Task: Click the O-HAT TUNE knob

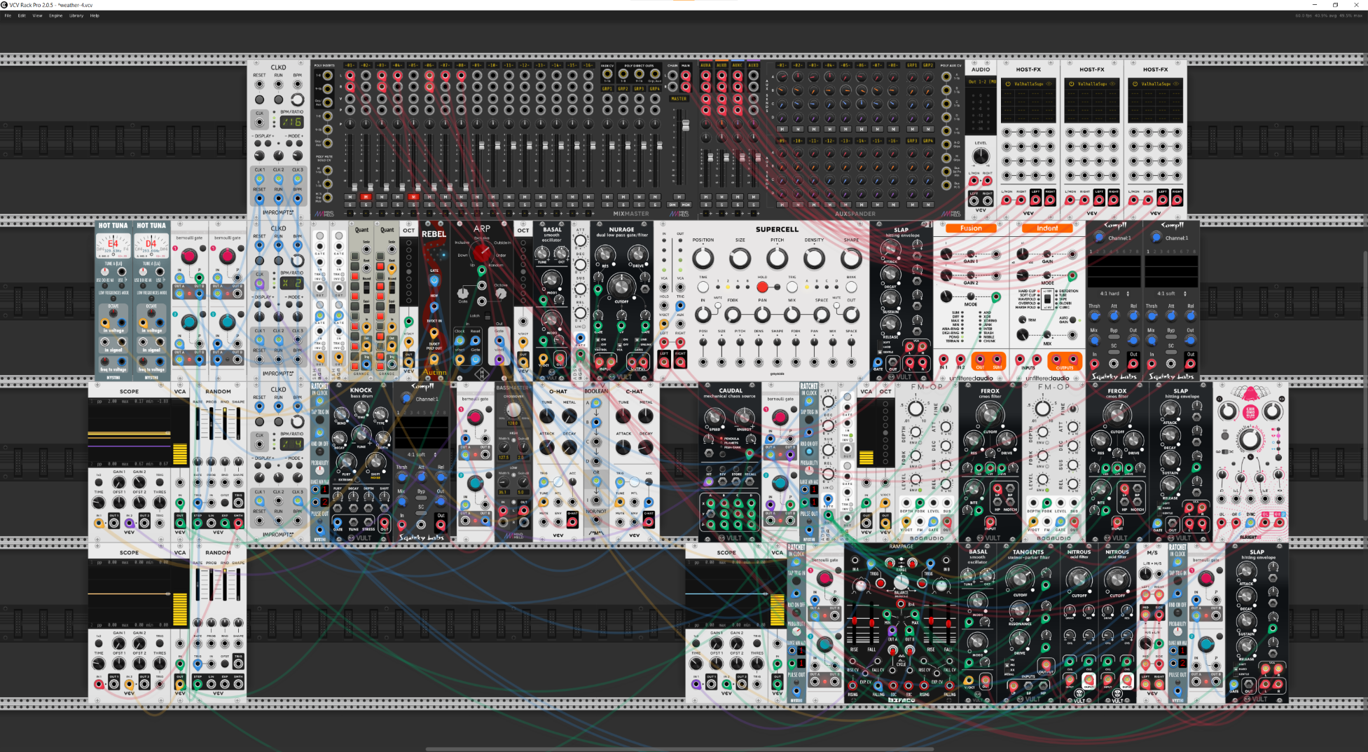Action: pyautogui.click(x=547, y=416)
